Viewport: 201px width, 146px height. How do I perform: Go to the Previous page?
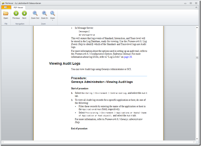point(16,15)
